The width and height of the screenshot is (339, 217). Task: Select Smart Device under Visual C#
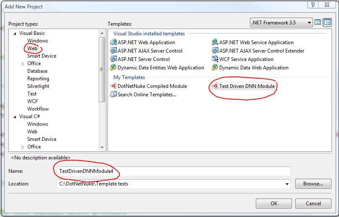click(x=42, y=139)
